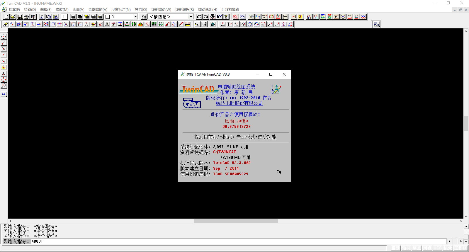This screenshot has width=469, height=252.
Task: Toggle the 工作区 status indicator
Action: (x=461, y=248)
